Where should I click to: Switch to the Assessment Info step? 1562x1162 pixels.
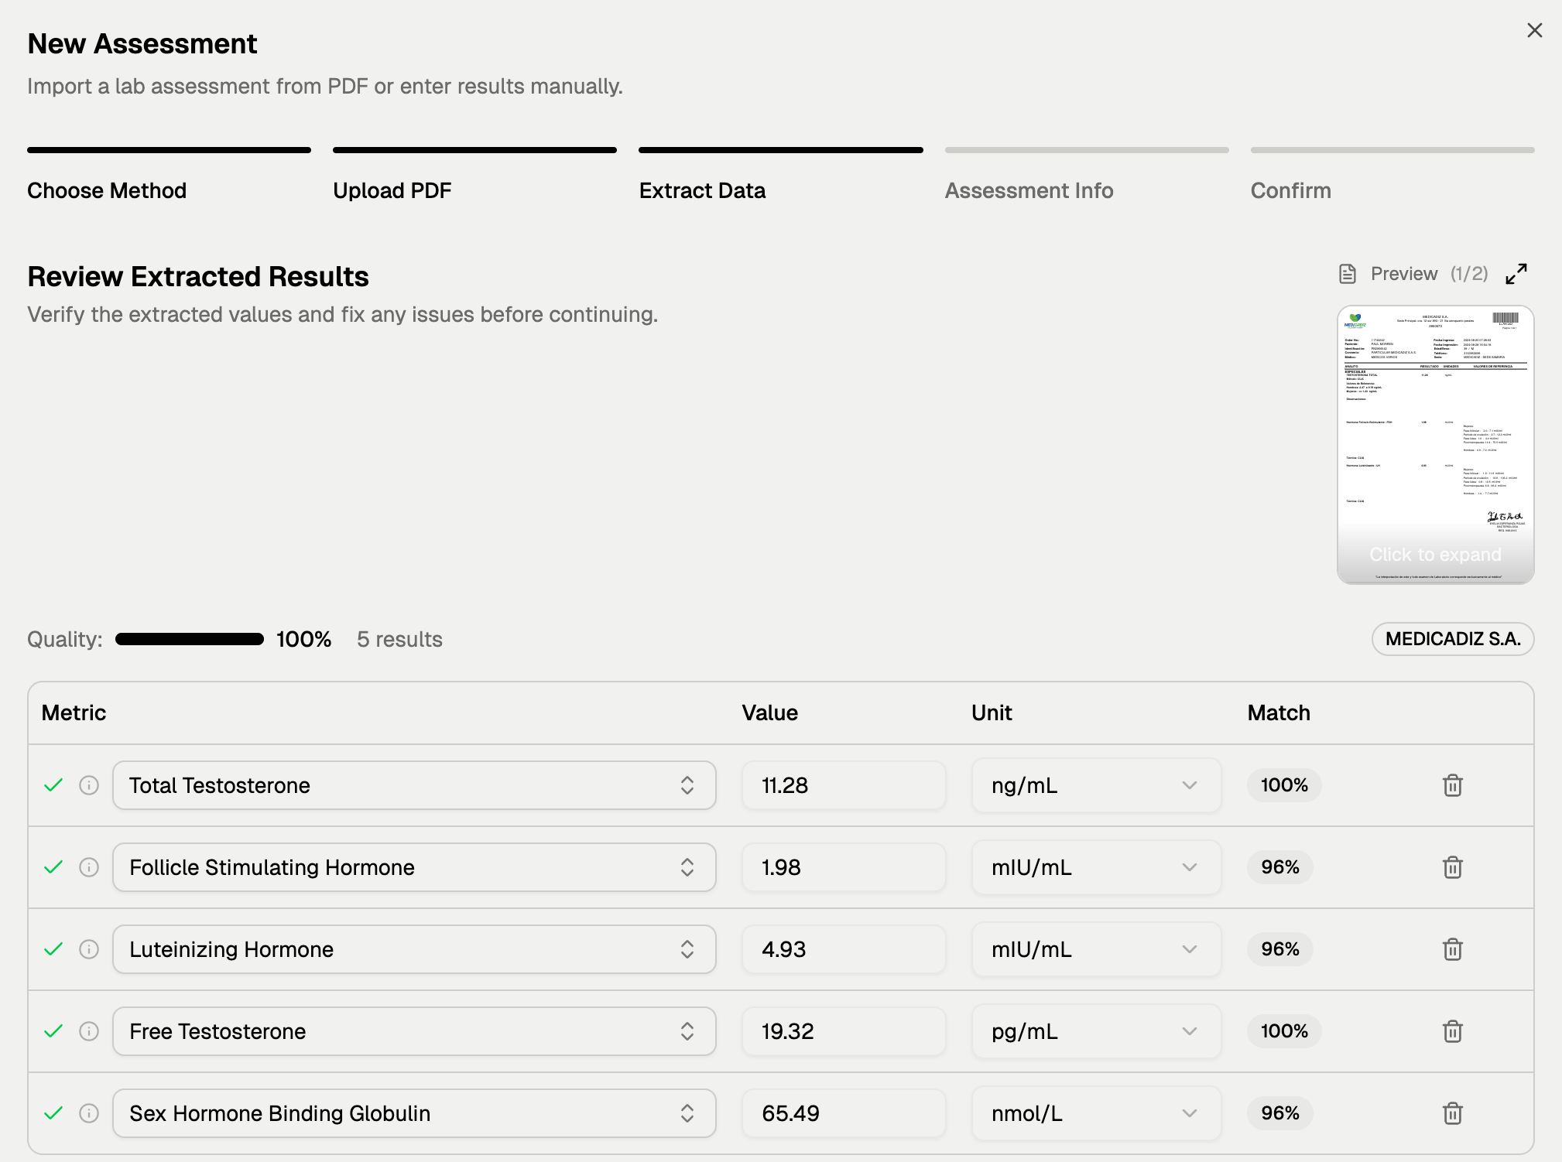pos(1029,190)
